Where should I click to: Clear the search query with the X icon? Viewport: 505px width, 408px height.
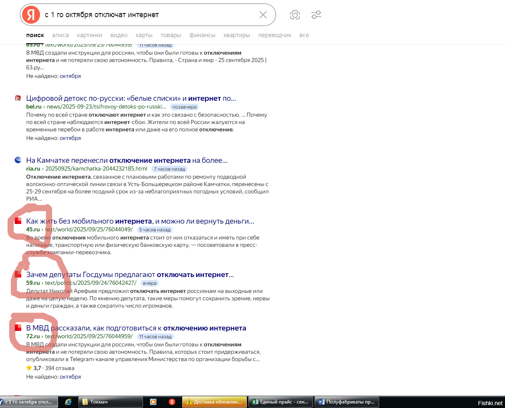[x=263, y=15]
